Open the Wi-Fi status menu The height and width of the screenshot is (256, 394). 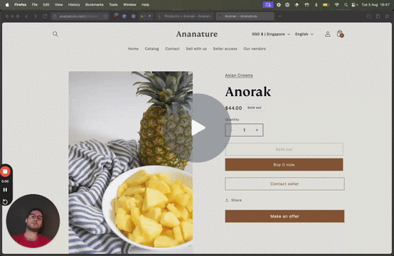[x=337, y=5]
